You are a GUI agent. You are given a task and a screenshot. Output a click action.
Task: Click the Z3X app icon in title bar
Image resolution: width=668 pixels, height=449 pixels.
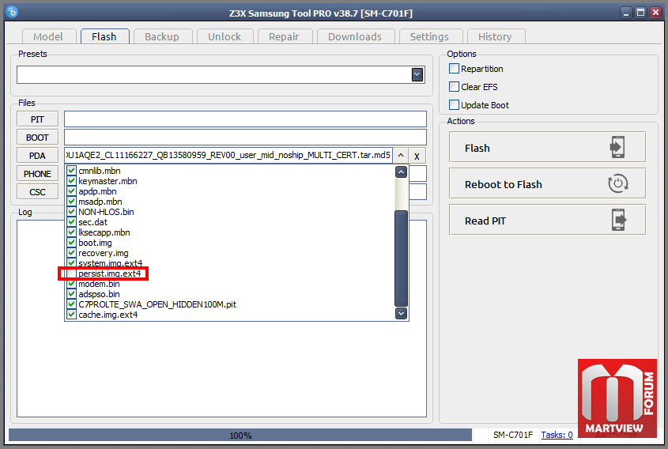tap(12, 12)
